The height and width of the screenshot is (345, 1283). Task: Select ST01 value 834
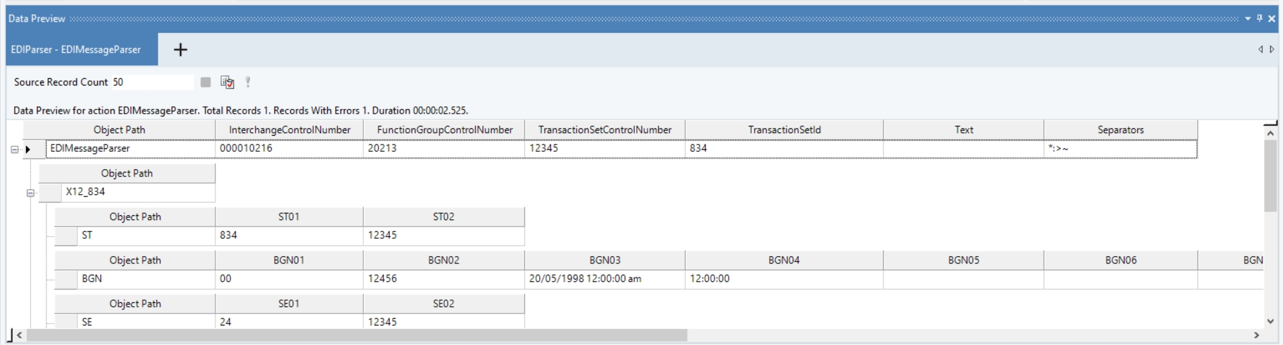point(290,235)
